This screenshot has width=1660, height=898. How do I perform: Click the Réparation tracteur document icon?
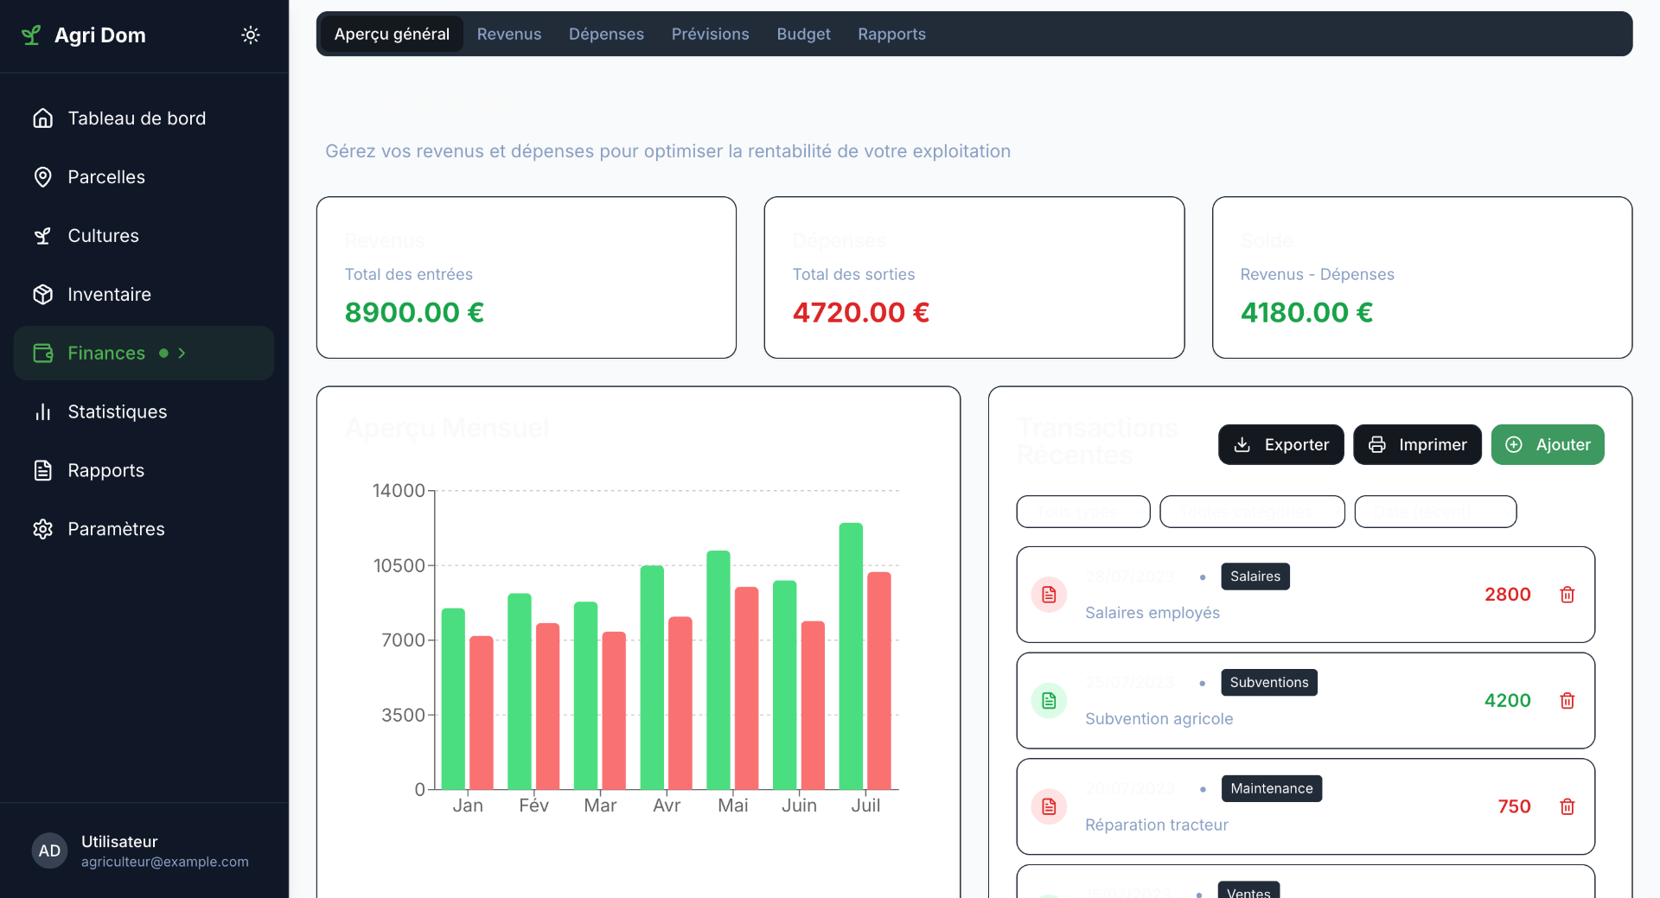coord(1049,806)
